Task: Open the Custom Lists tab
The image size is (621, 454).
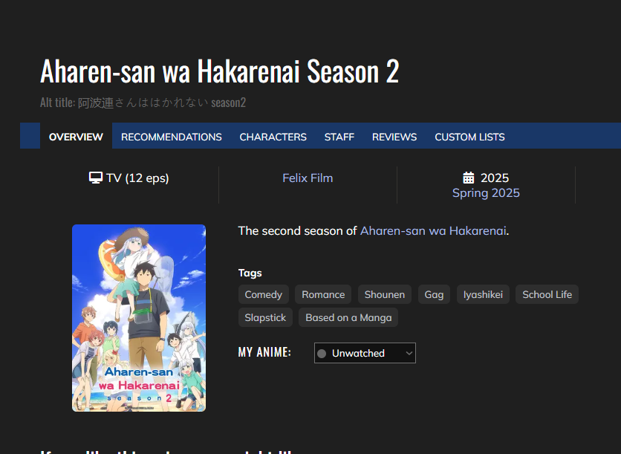Action: (469, 137)
